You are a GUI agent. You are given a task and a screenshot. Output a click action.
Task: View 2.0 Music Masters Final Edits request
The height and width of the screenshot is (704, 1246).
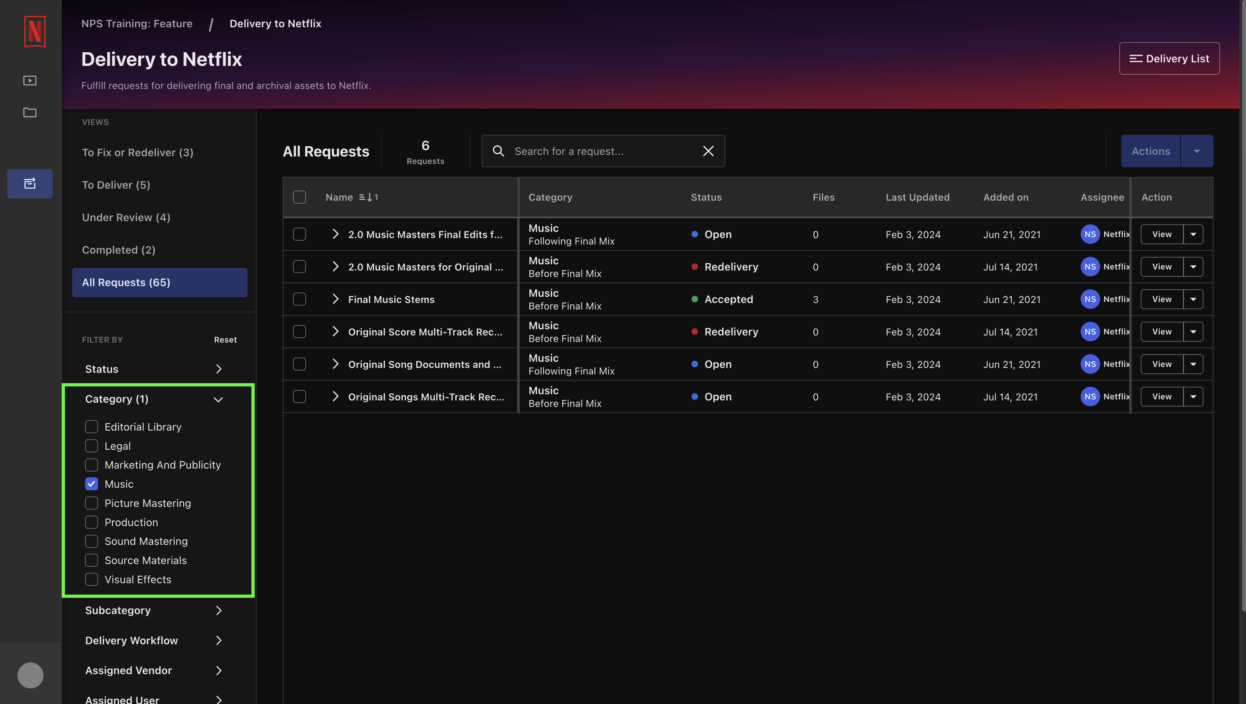tap(1162, 234)
